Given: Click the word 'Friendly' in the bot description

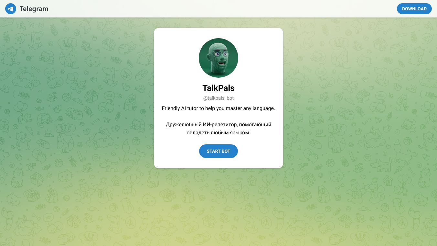Looking at the screenshot, I should pyautogui.click(x=171, y=108).
